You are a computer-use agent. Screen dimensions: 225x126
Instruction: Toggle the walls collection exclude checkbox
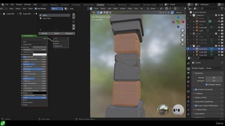[x=216, y=46]
